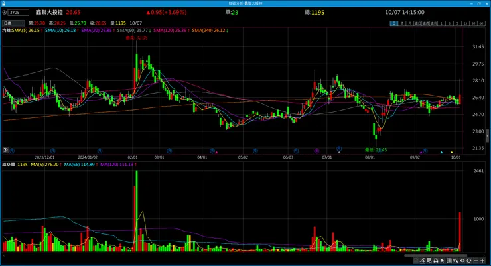Select the 60-minute timeframe button

click(x=481, y=23)
